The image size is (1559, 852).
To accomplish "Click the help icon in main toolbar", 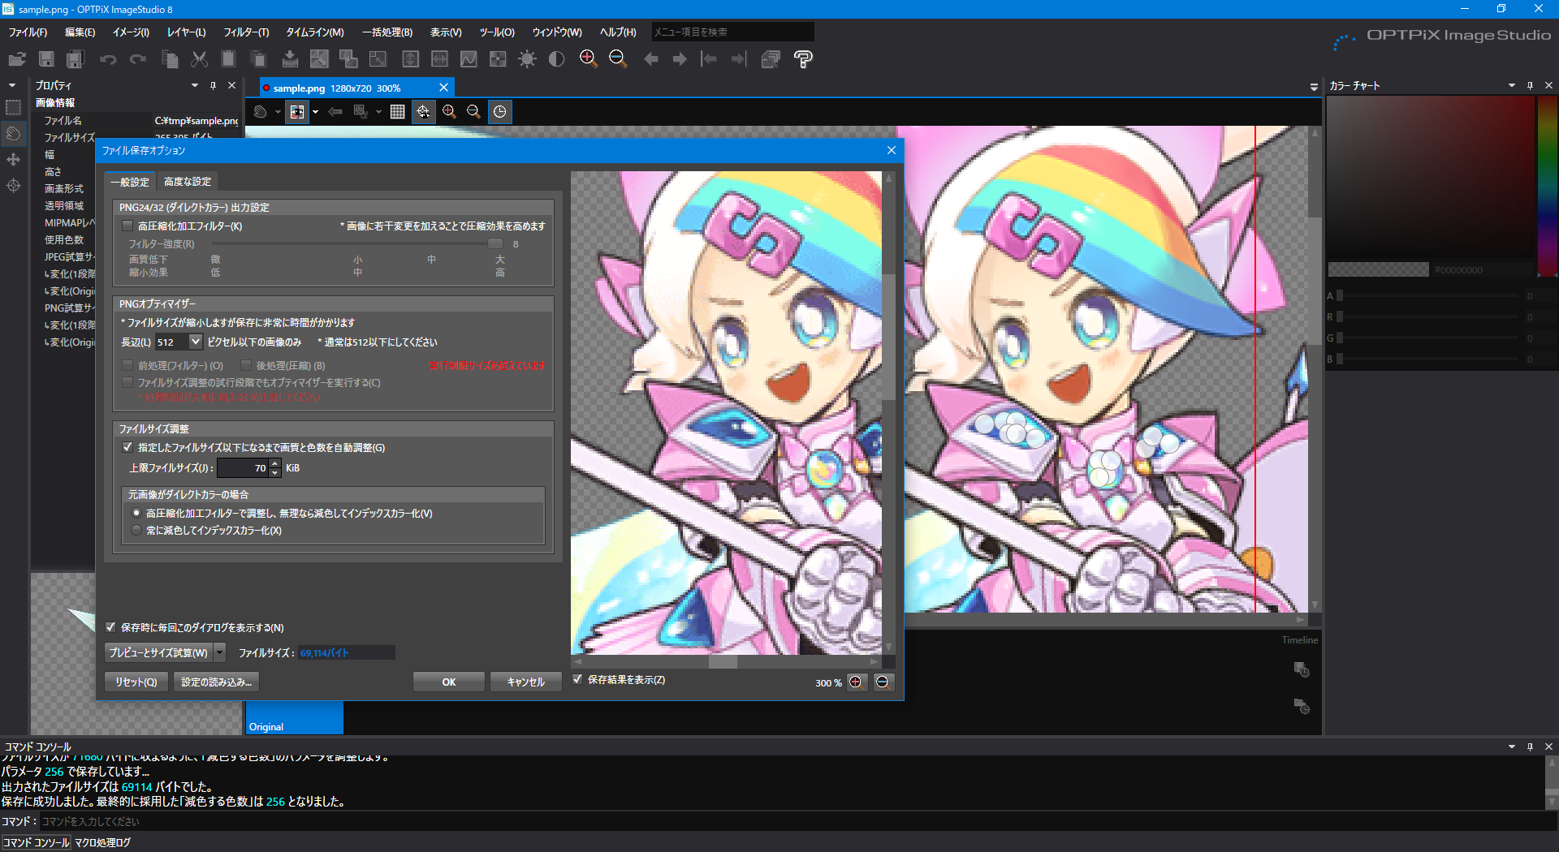I will tap(803, 59).
